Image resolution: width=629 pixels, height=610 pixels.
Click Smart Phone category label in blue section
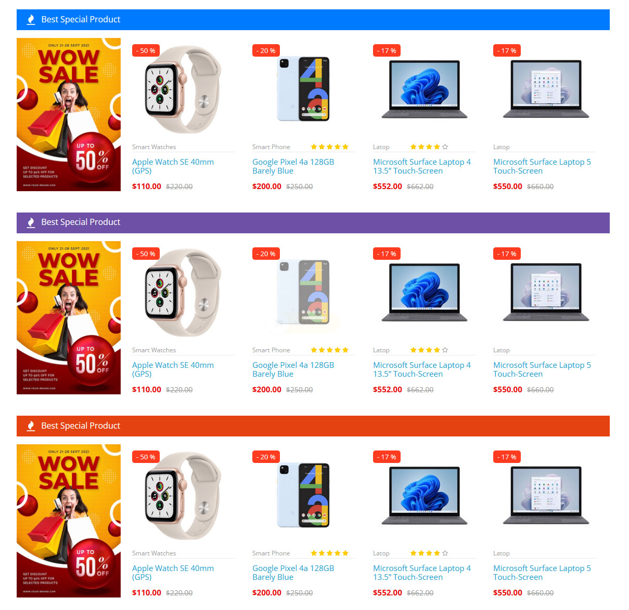point(271,147)
